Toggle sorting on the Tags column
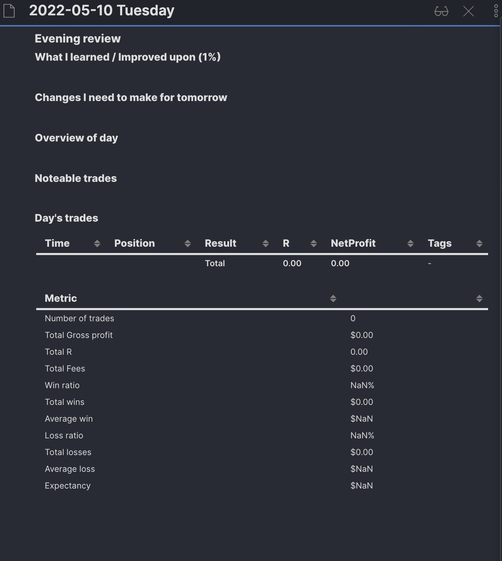Image resolution: width=502 pixels, height=561 pixels. tap(479, 243)
